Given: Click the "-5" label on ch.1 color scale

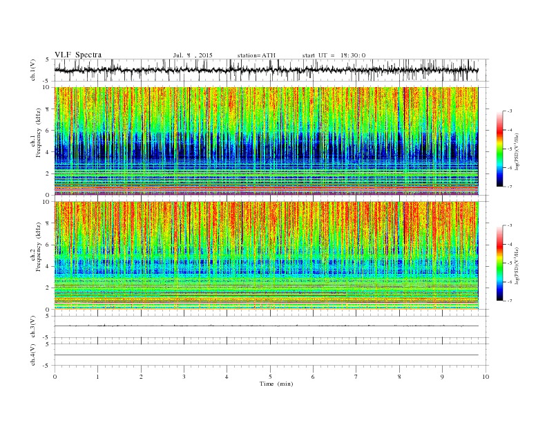Looking at the screenshot, I should tap(510, 149).
